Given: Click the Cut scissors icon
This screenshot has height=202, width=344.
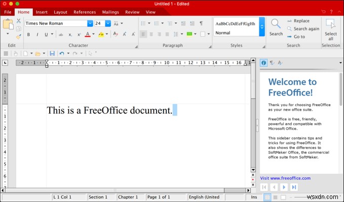Looking at the screenshot, I should [19, 21].
